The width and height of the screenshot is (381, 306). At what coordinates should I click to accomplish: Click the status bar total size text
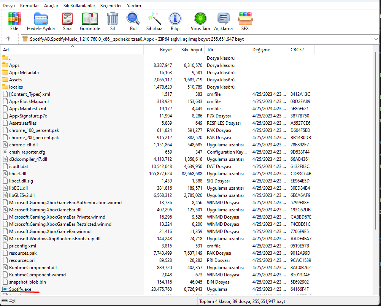[242, 301]
